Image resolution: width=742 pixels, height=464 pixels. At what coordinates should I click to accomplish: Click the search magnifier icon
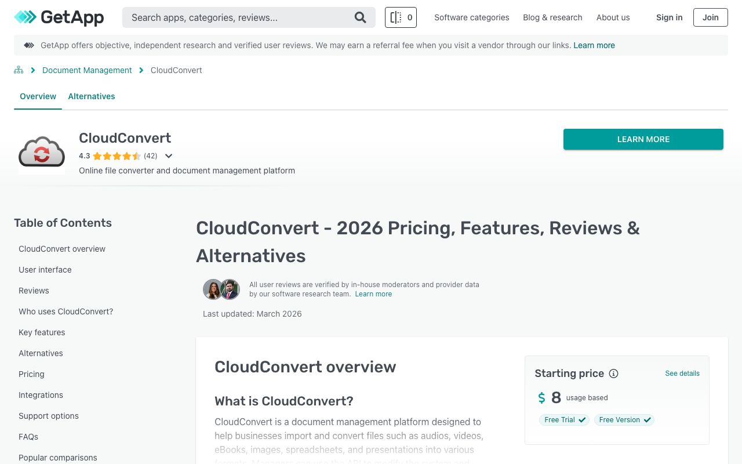coord(361,17)
